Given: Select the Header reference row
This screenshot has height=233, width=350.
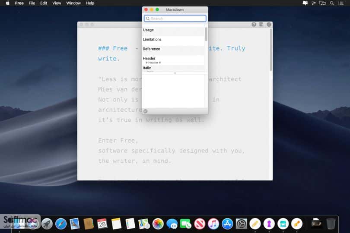Looking at the screenshot, I should [173, 60].
